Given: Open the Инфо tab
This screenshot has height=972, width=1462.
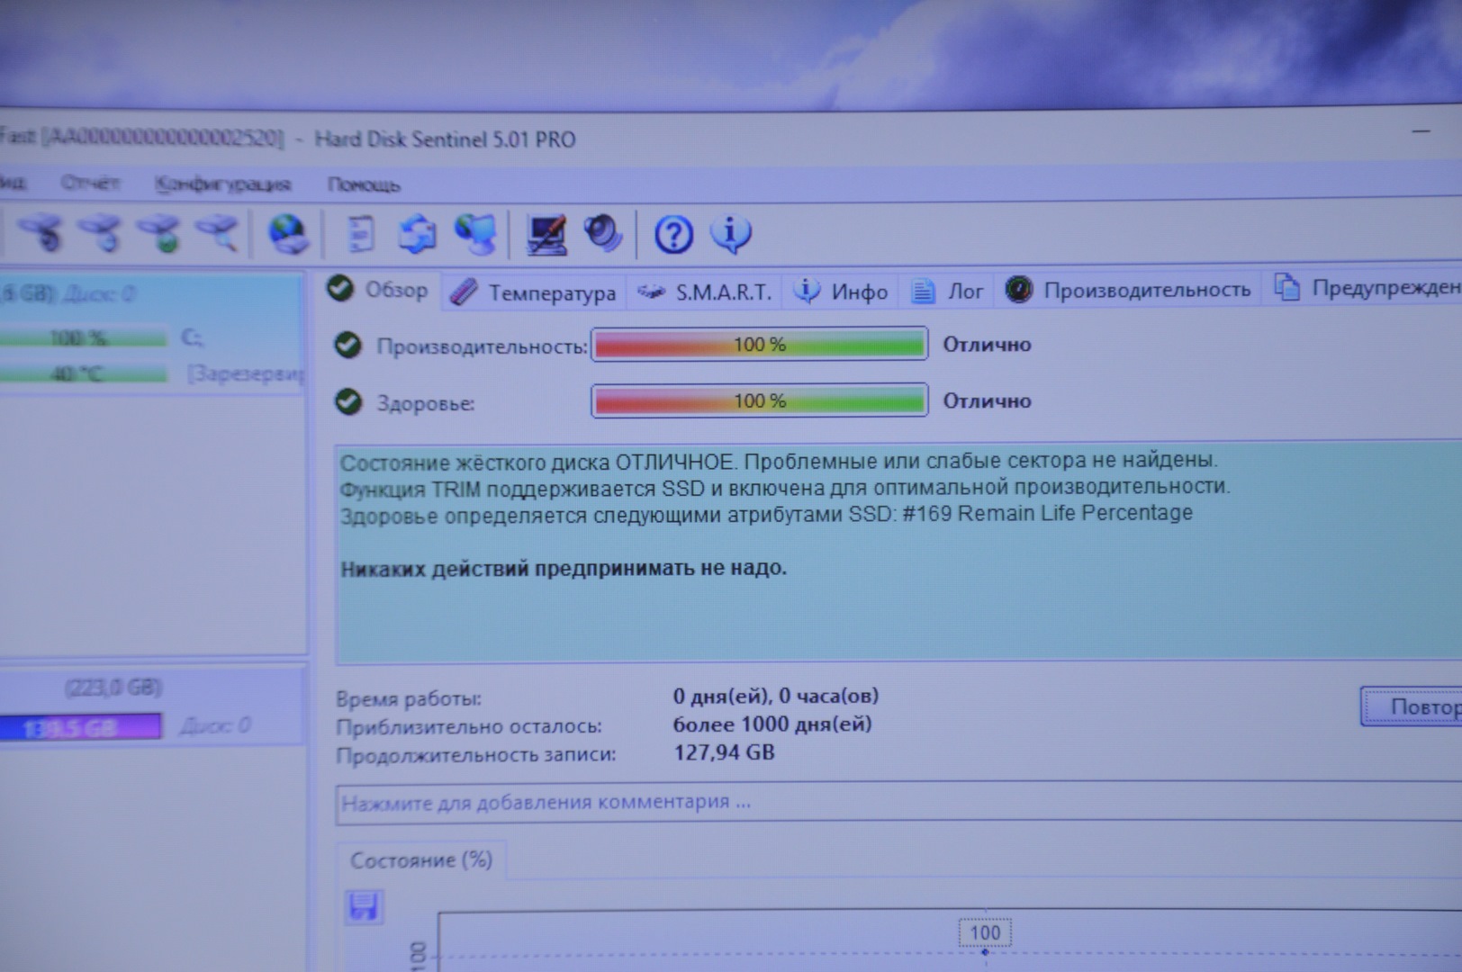Looking at the screenshot, I should tap(842, 292).
